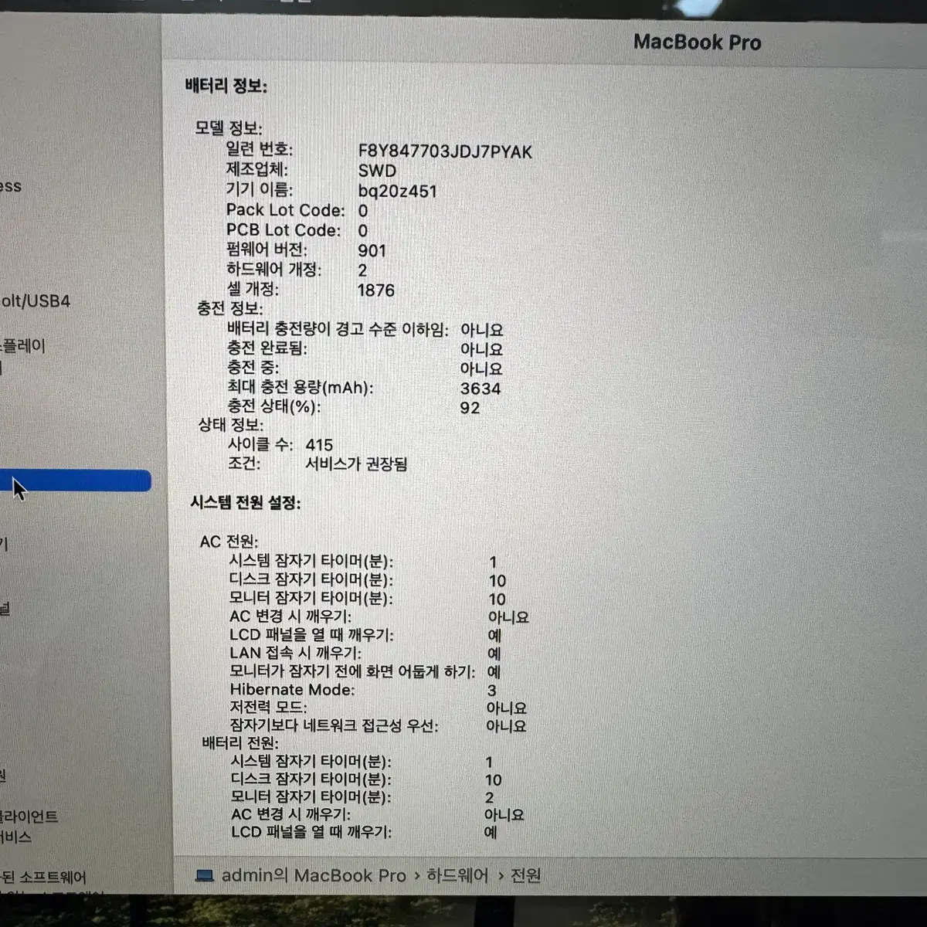Click '모니터가 잠자기 전에 화면 어둡게 하기:' label
Image resolution: width=927 pixels, height=927 pixels.
click(x=352, y=671)
